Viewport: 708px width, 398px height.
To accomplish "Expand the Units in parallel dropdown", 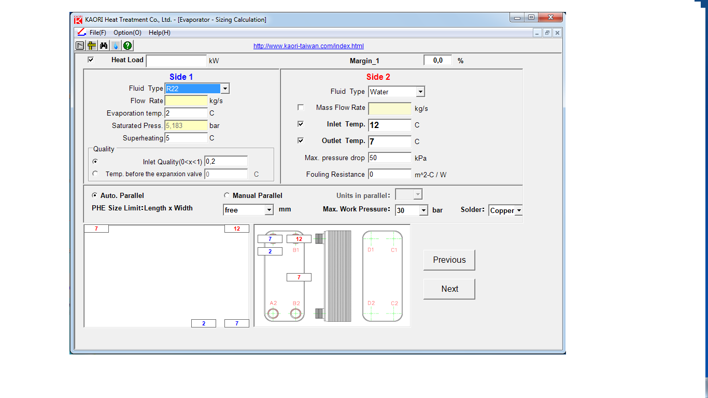I will pyautogui.click(x=418, y=195).
